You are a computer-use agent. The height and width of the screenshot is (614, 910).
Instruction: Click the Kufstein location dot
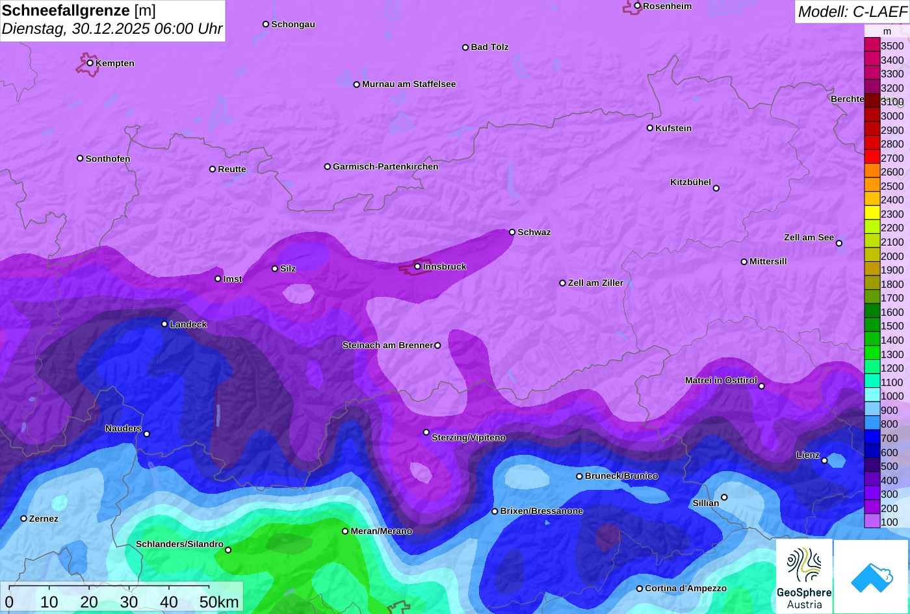(x=650, y=128)
